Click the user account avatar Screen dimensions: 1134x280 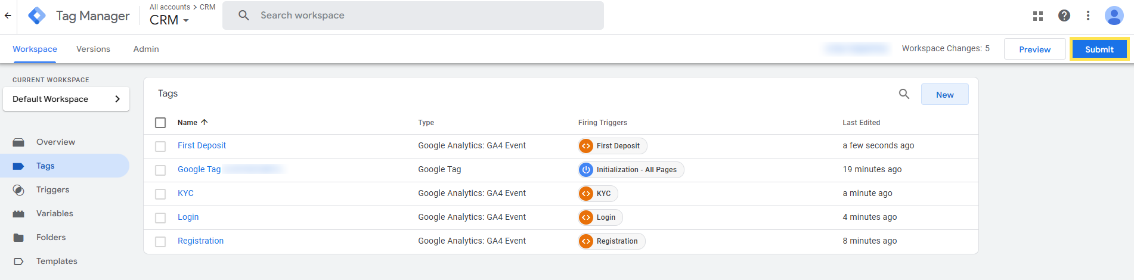[x=1114, y=16]
